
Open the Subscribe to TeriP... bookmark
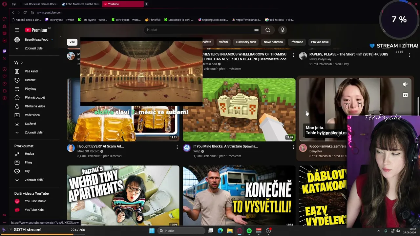pyautogui.click(x=179, y=20)
